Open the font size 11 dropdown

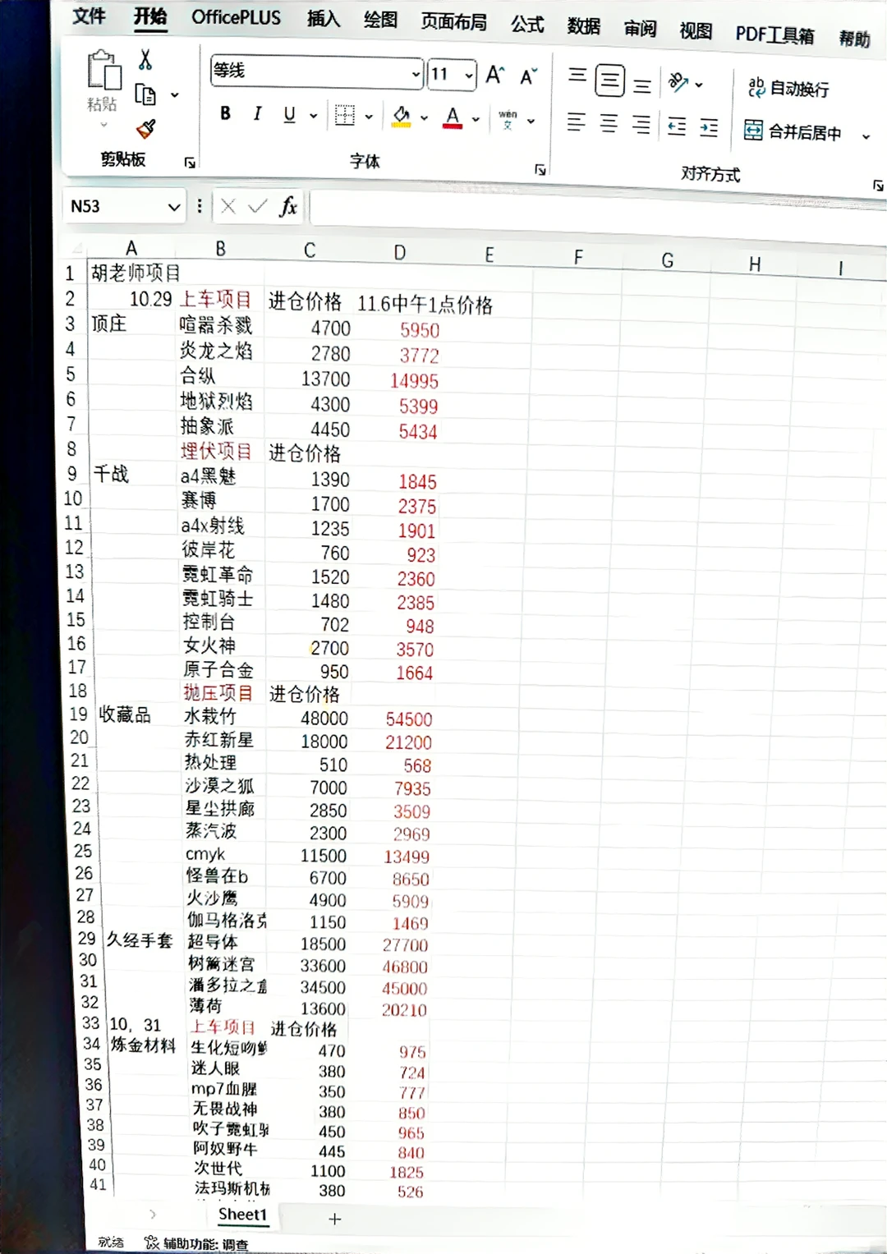click(469, 76)
